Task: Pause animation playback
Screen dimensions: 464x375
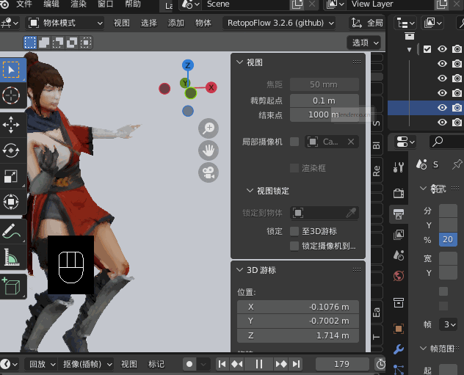Action: click(x=259, y=364)
